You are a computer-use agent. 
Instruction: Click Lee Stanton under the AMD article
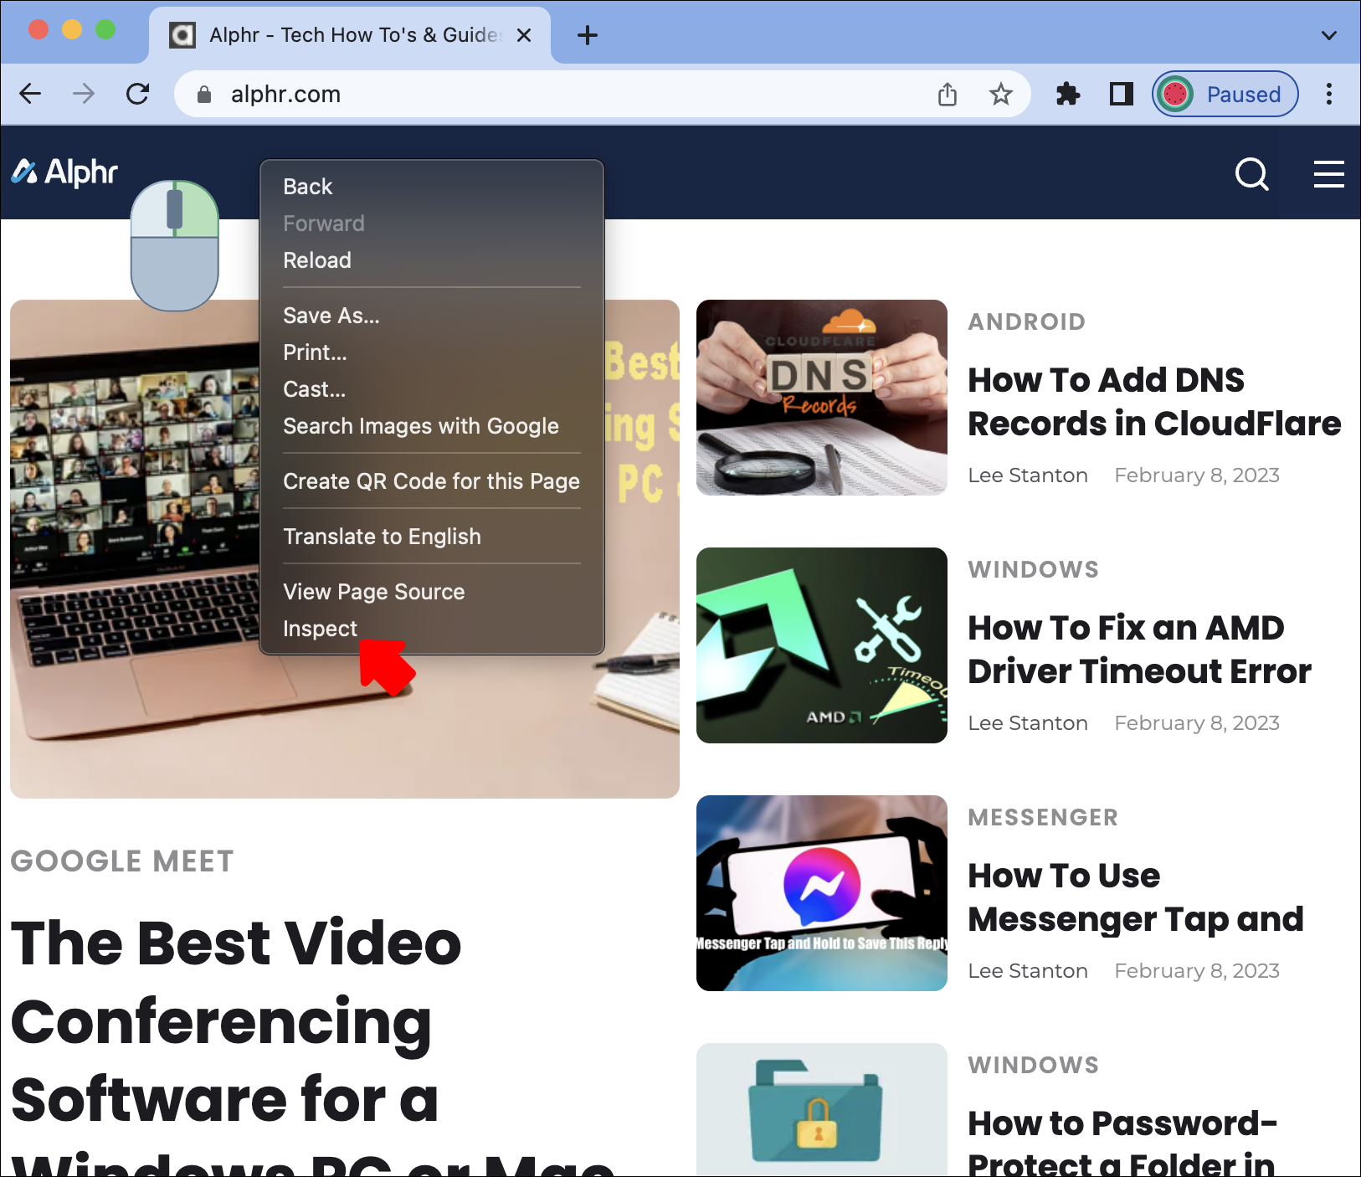tap(1028, 723)
